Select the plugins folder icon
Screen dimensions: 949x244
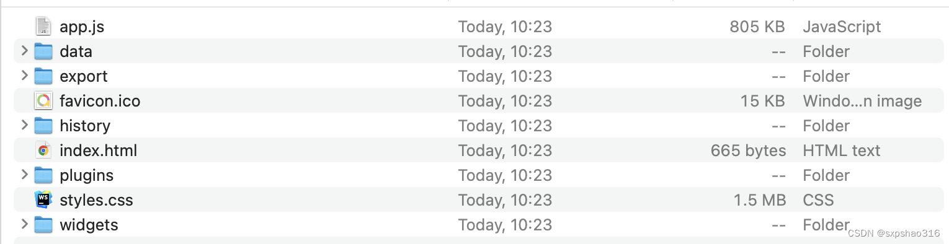pos(43,175)
